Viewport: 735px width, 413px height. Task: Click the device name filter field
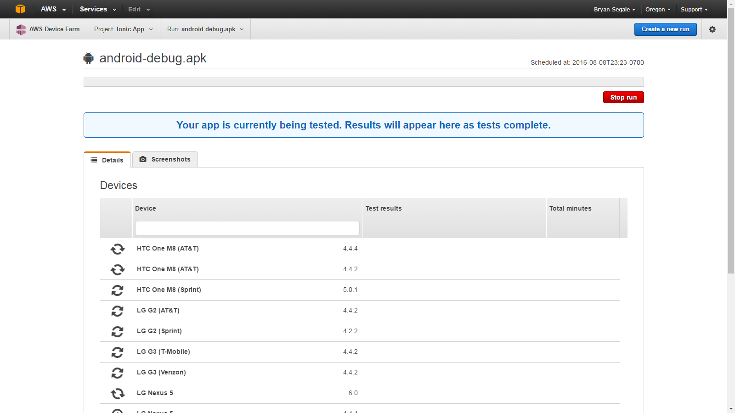coord(247,228)
